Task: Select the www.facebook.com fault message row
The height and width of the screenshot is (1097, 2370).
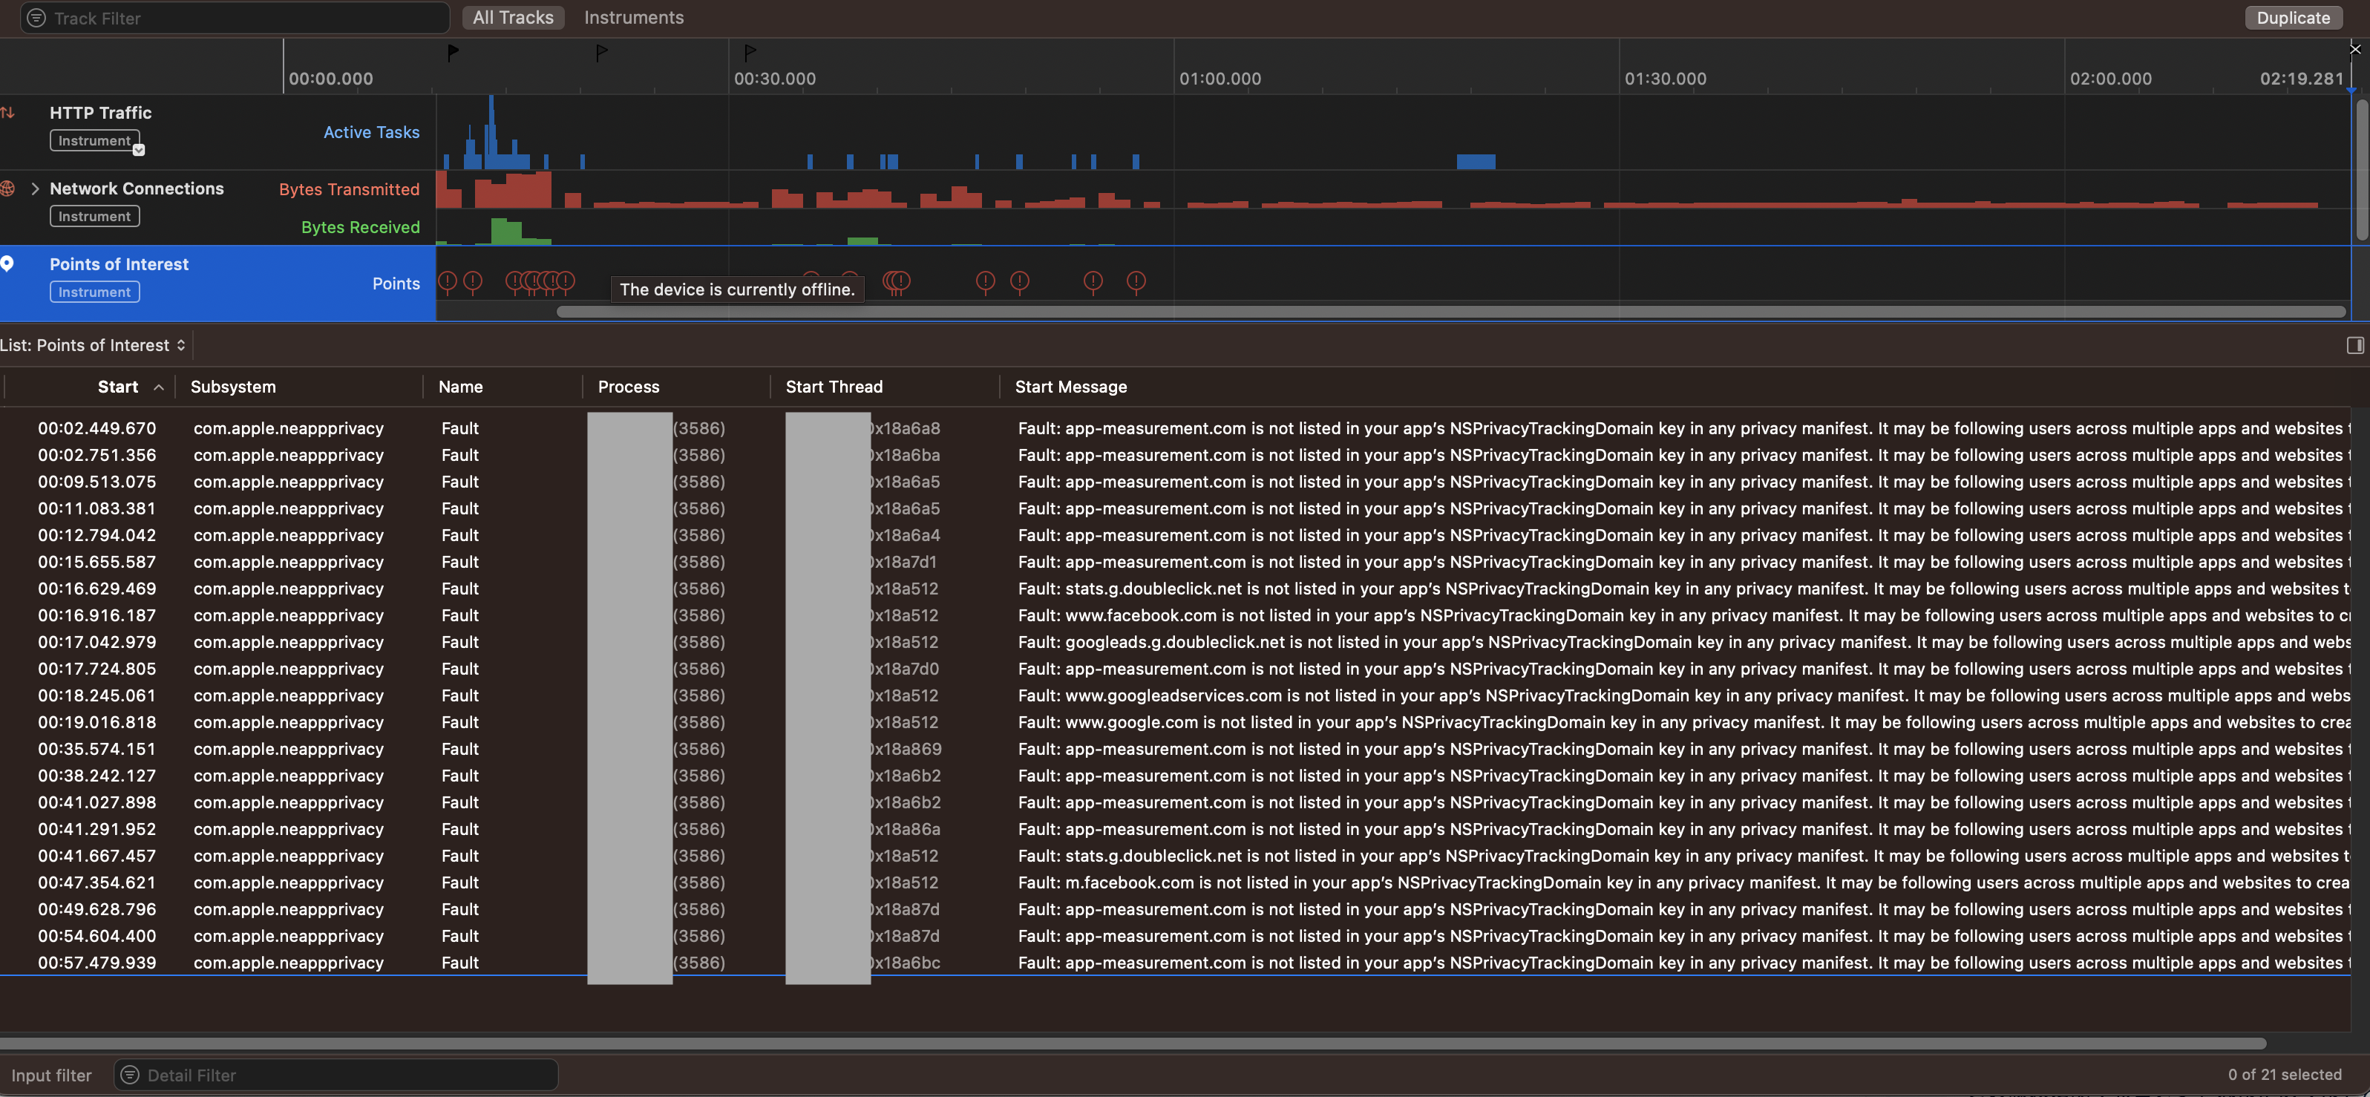Action: 1176,615
